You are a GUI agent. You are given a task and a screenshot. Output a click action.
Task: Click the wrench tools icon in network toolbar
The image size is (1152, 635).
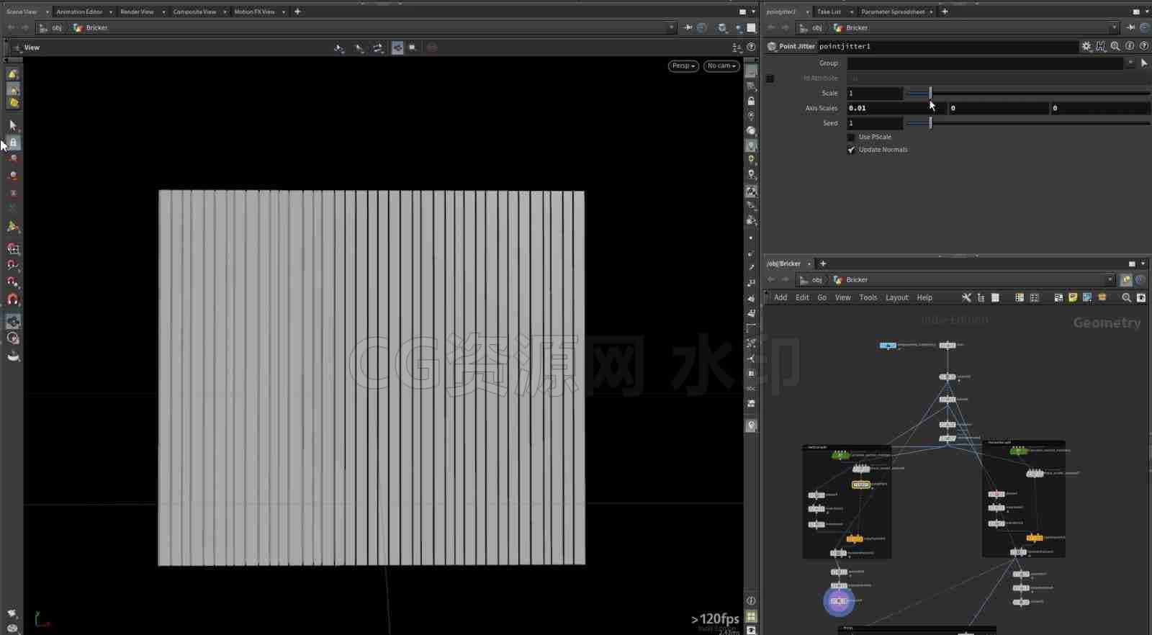(966, 297)
